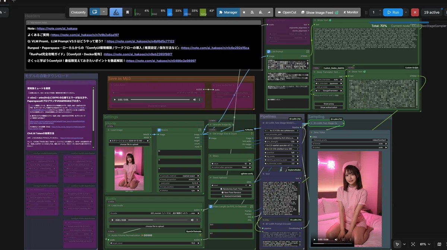Image resolution: width=447 pixels, height=250 pixels.
Task: Adjust the target_level value
Action: 154,243
